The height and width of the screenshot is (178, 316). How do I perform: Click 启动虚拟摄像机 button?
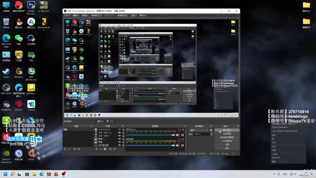[227, 137]
